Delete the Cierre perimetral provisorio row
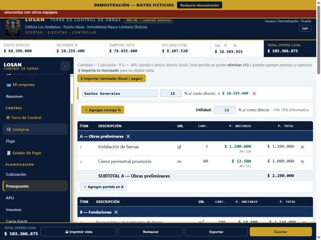 point(302,162)
